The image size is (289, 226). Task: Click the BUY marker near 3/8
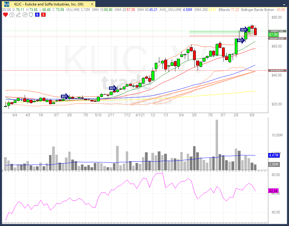pyautogui.click(x=65, y=97)
